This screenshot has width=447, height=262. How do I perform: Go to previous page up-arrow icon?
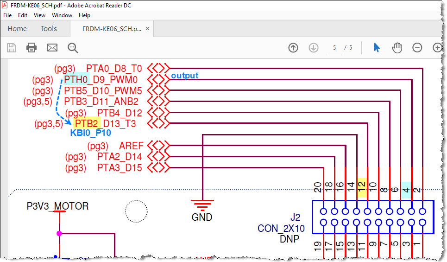coord(293,48)
